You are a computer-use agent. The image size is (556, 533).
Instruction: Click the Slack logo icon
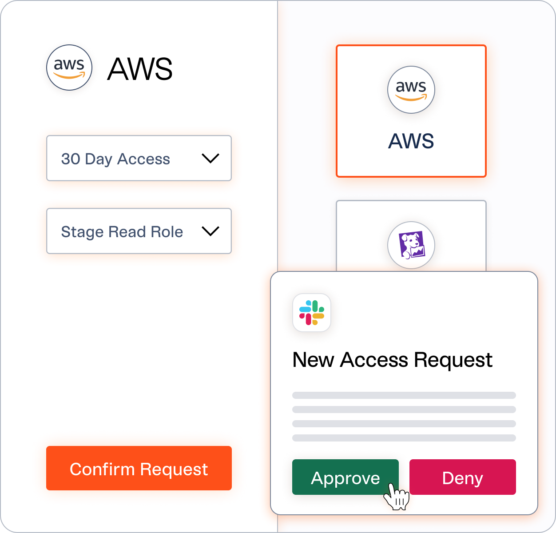[x=312, y=313]
